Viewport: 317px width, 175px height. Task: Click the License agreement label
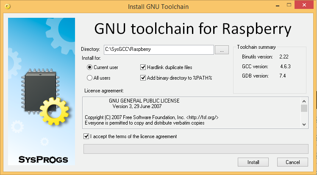(104, 91)
